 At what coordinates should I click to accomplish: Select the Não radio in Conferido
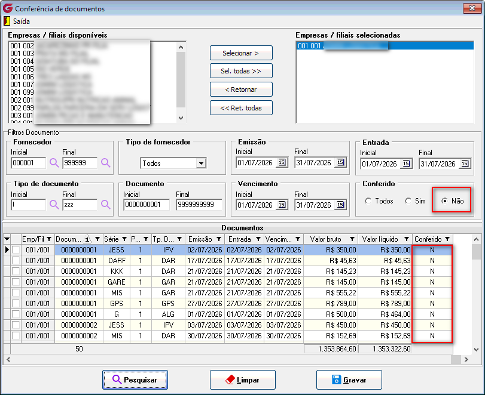(x=444, y=201)
